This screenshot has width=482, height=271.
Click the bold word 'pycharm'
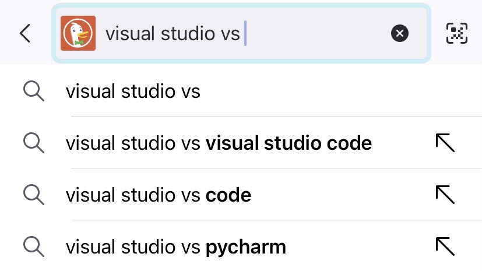pos(245,247)
